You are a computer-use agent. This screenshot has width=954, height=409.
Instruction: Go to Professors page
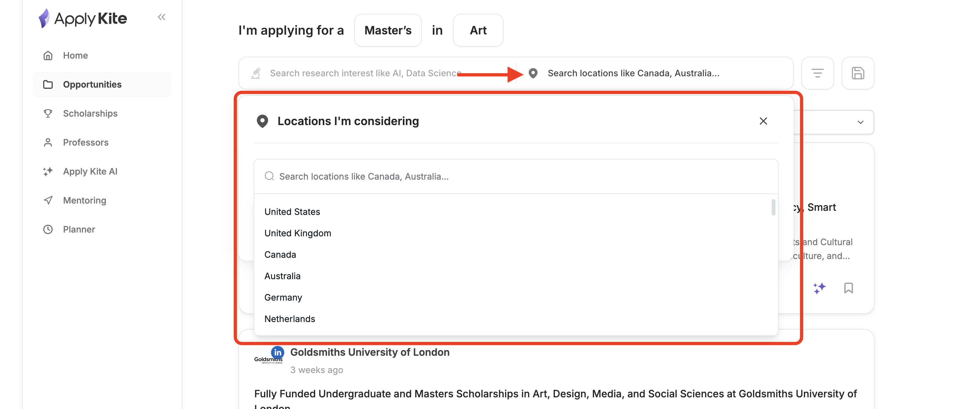point(85,142)
